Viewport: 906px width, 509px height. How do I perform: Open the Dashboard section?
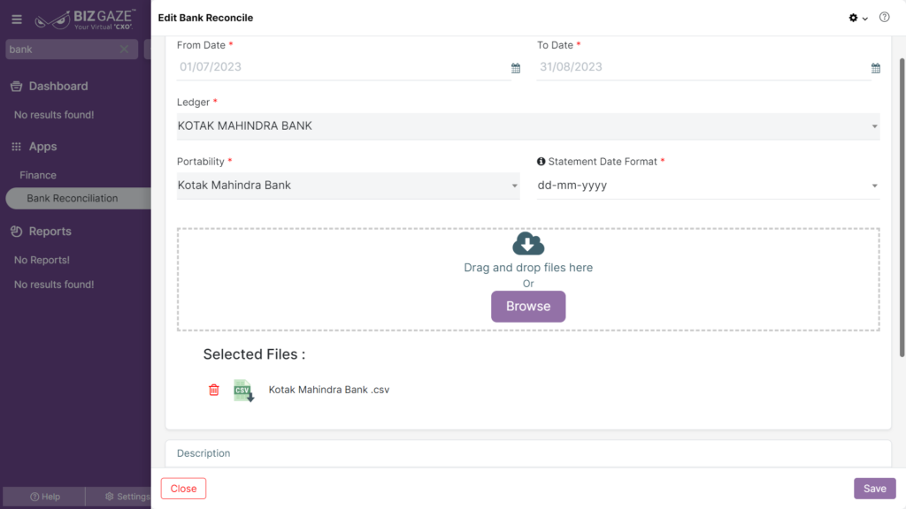pyautogui.click(x=58, y=86)
